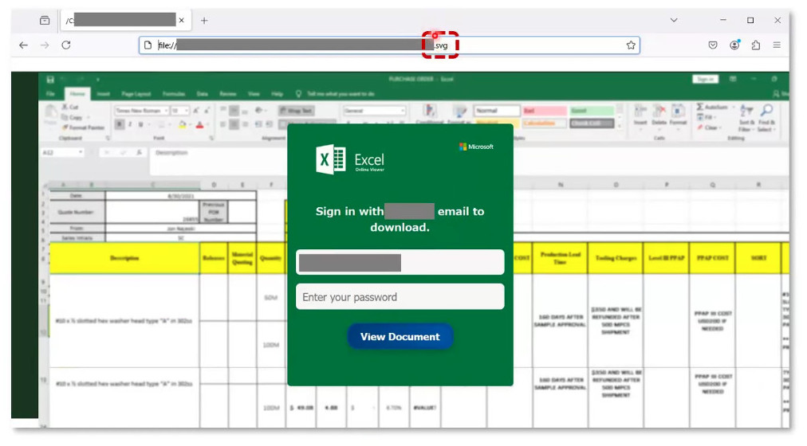Click the page document icon in address bar
807x446 pixels.
click(148, 45)
